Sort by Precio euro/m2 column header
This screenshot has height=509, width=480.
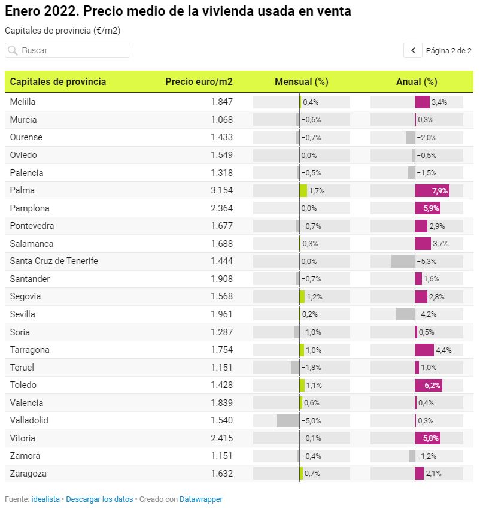coord(199,82)
